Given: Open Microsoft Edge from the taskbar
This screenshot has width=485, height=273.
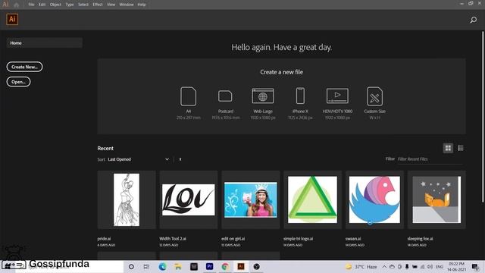Looking at the screenshot, I should tap(162, 266).
